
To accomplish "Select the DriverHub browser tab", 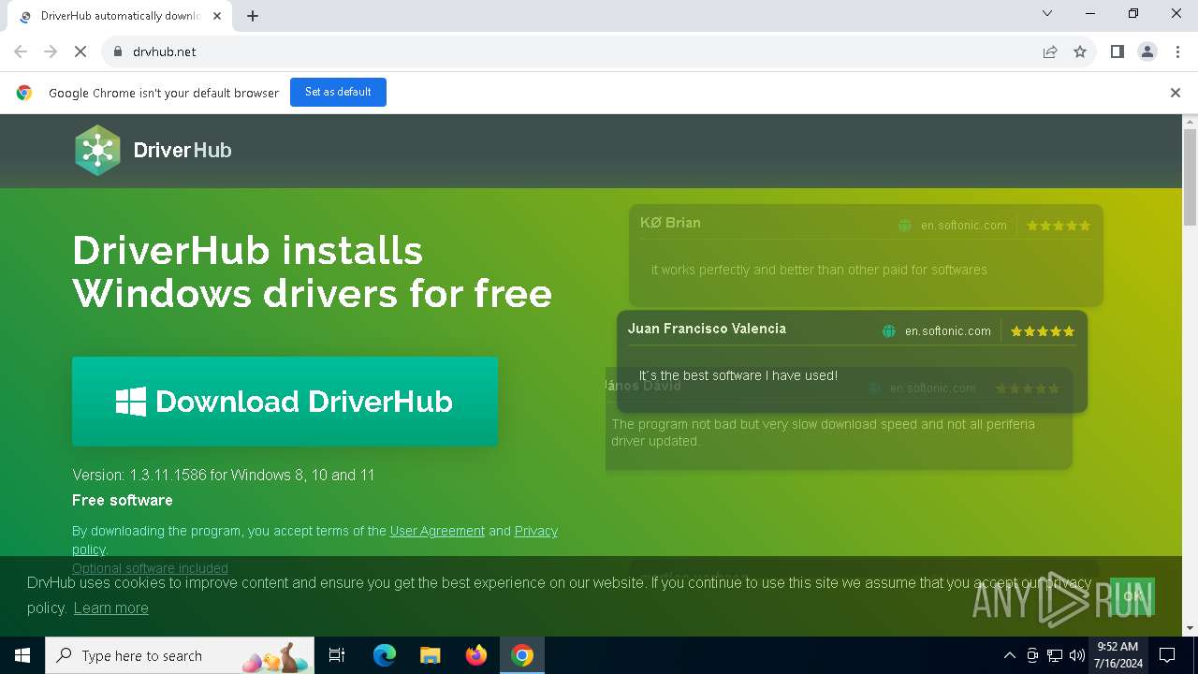I will click(120, 16).
